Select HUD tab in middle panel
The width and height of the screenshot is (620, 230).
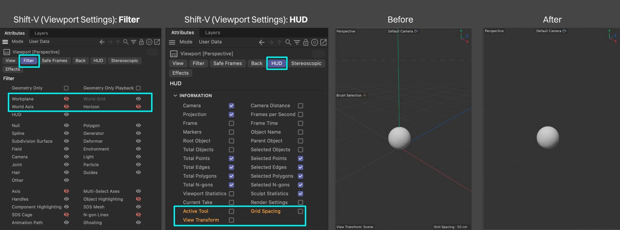point(277,63)
